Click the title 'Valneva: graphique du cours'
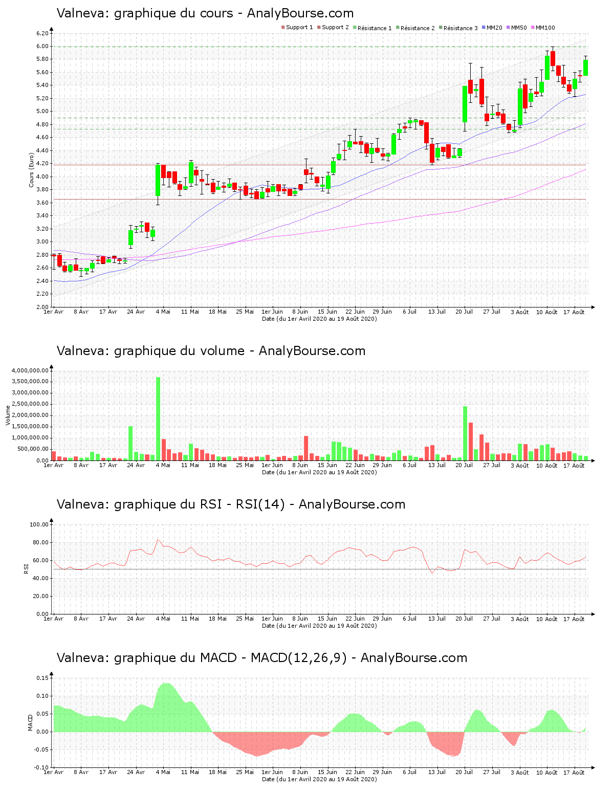The height and width of the screenshot is (793, 614). point(145,13)
